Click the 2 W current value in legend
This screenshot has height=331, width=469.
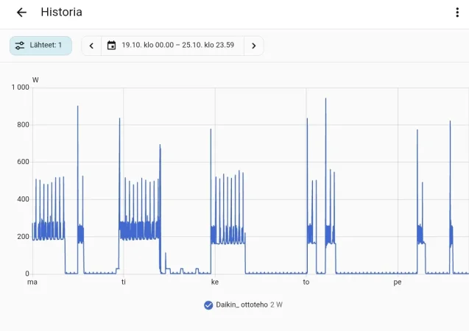[x=276, y=305]
